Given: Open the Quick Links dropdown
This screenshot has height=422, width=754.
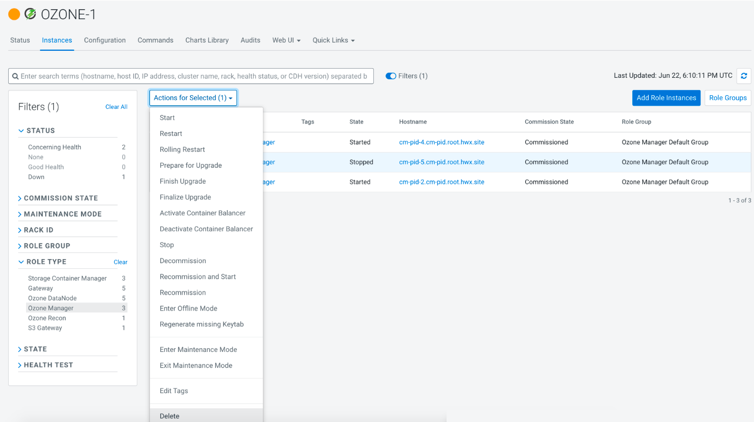Looking at the screenshot, I should (334, 40).
